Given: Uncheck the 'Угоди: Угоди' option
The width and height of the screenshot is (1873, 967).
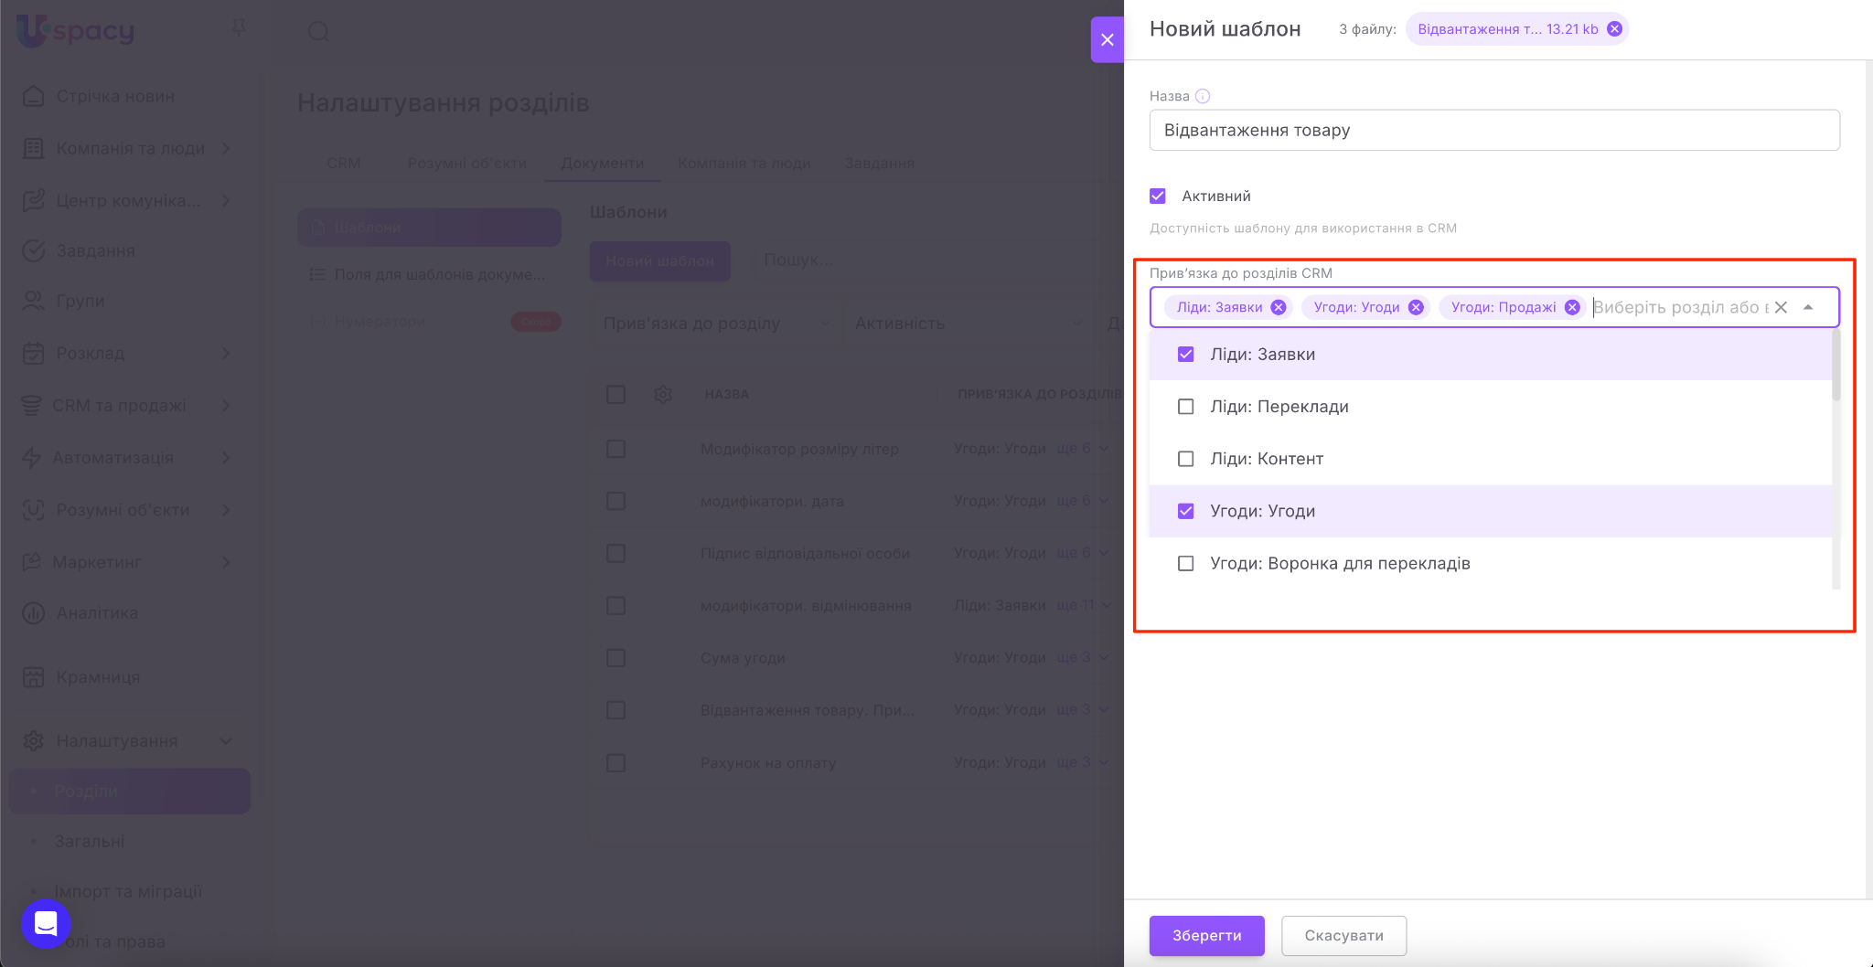Looking at the screenshot, I should click(1185, 511).
